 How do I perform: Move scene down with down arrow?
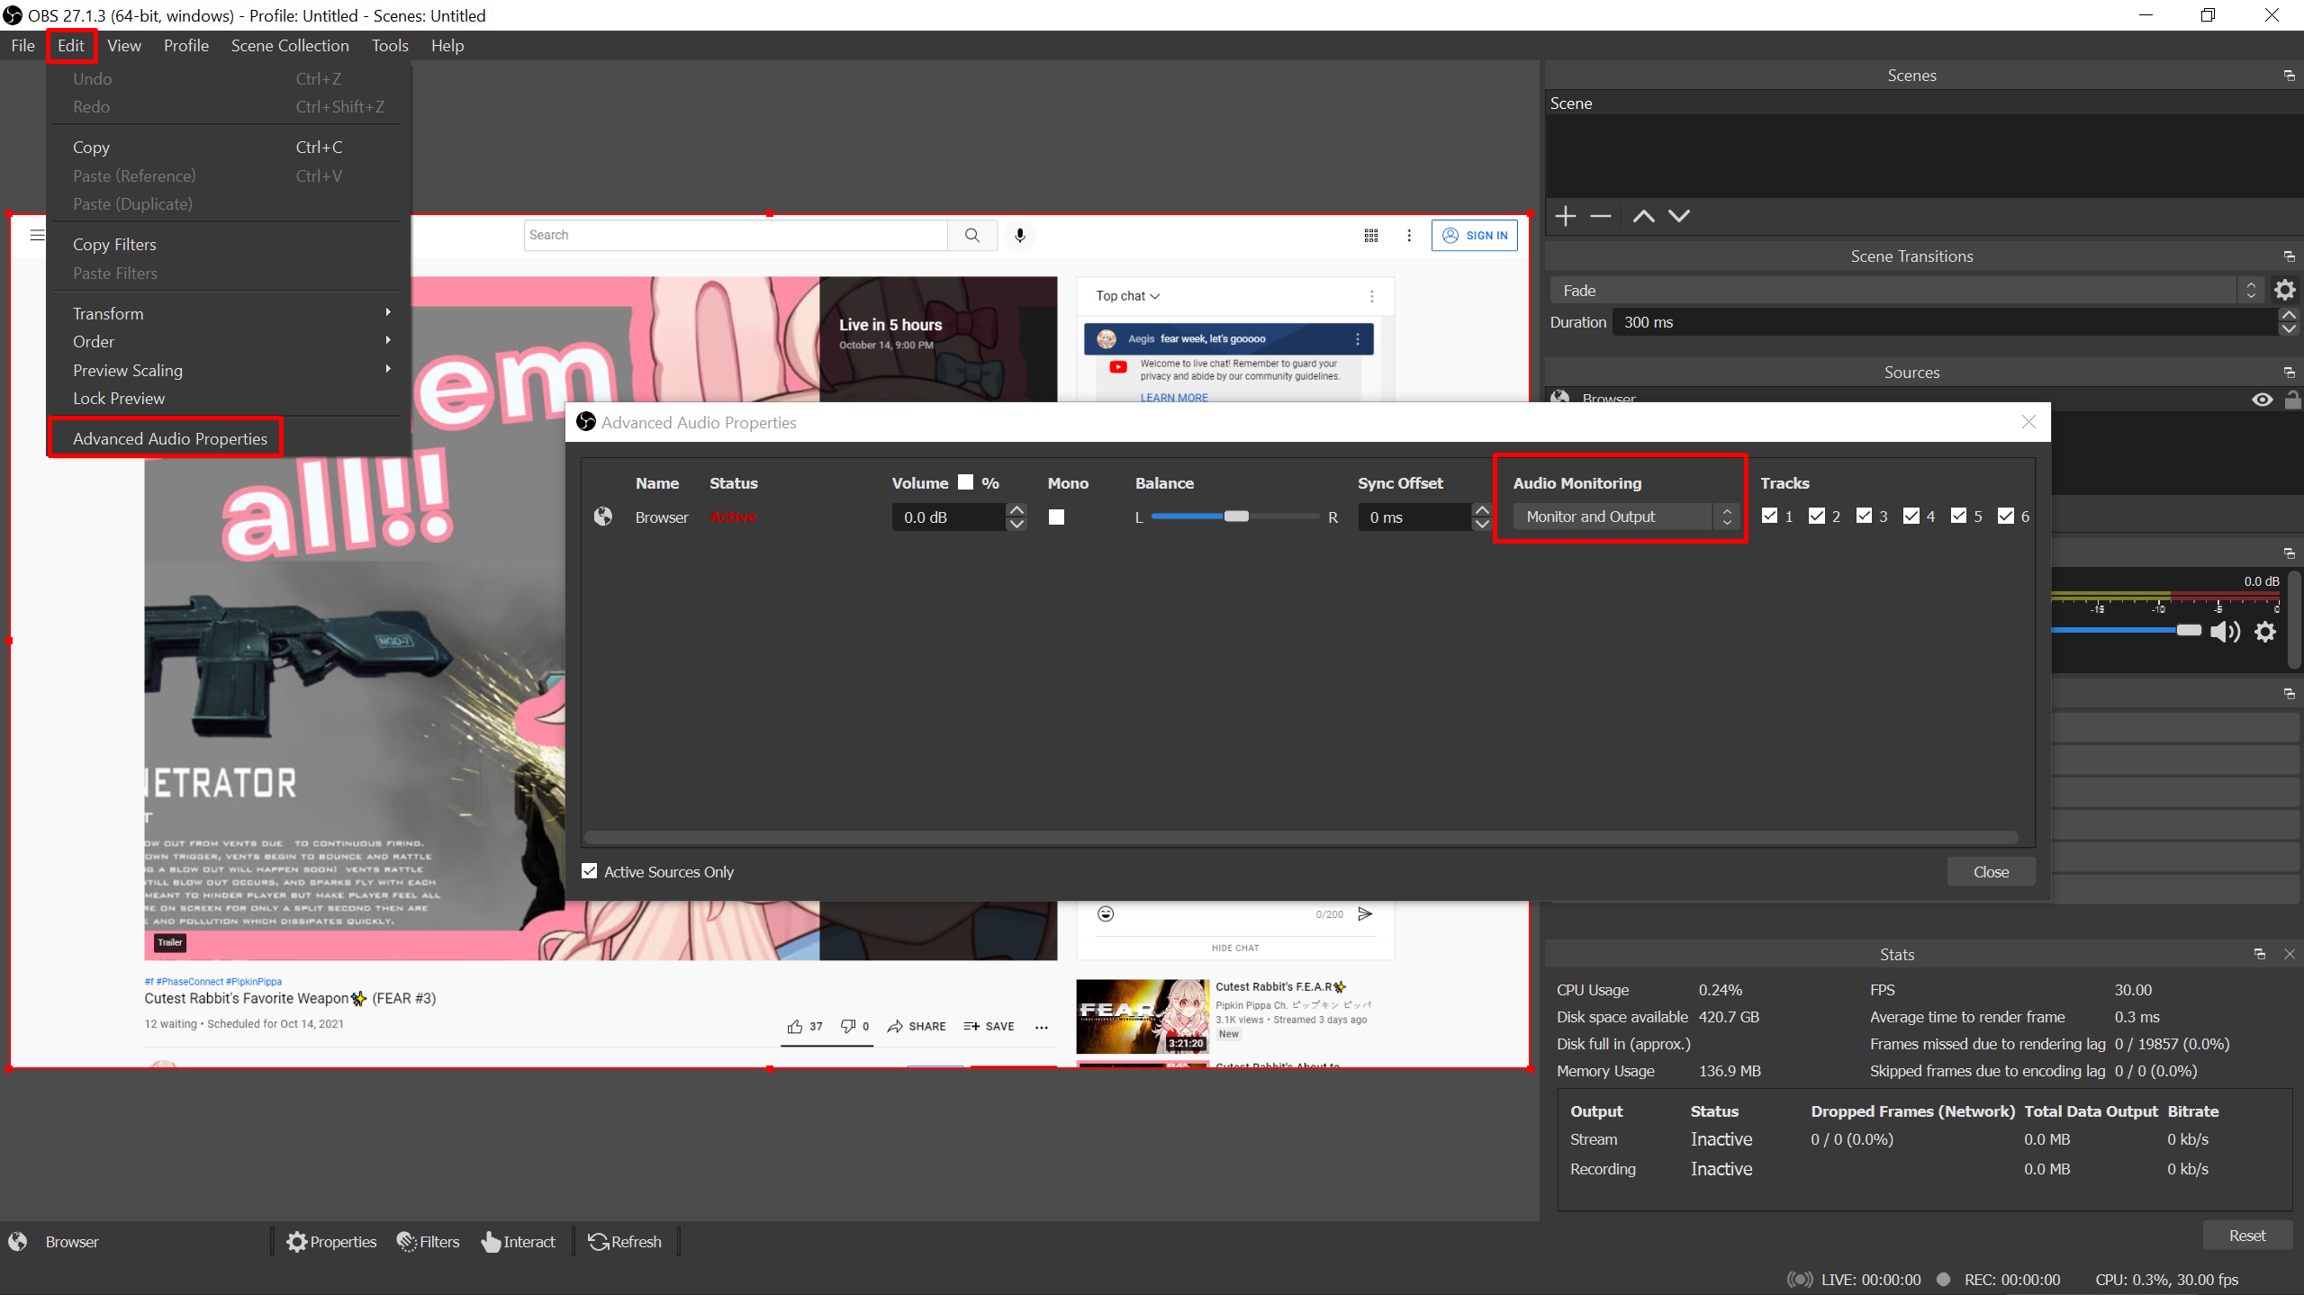coord(1679,216)
